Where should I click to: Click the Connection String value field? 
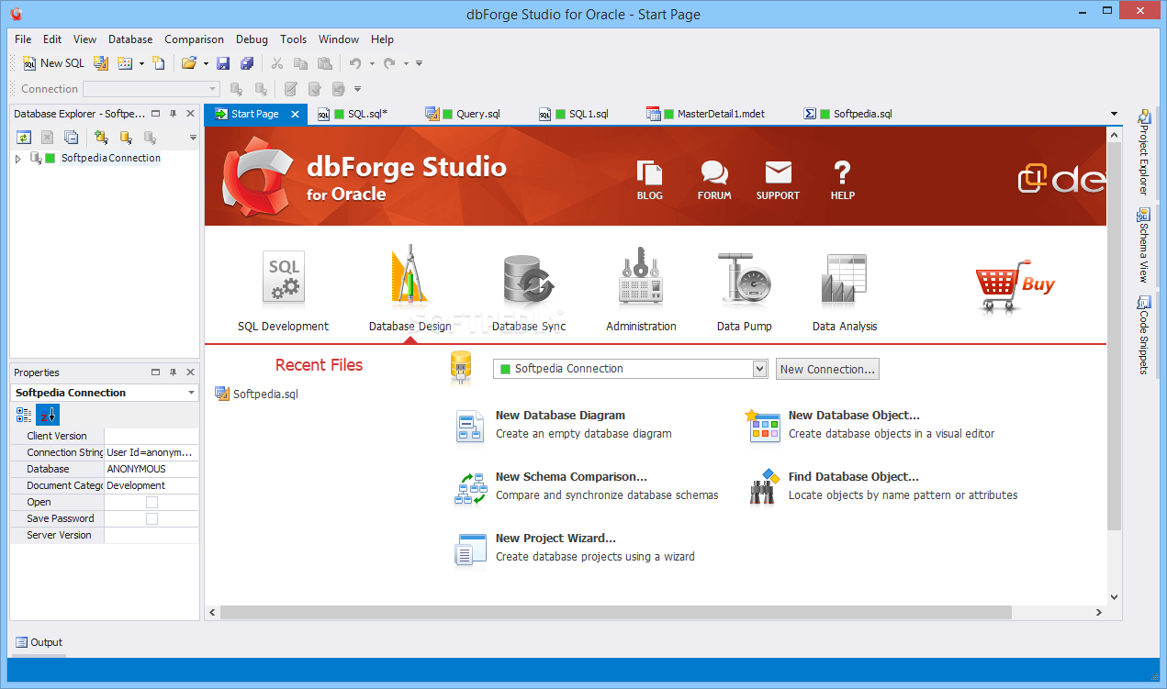[151, 452]
